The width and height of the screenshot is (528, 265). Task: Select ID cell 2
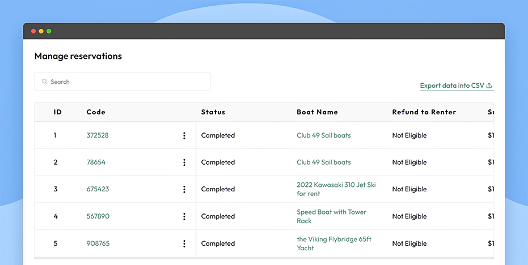[x=56, y=163]
